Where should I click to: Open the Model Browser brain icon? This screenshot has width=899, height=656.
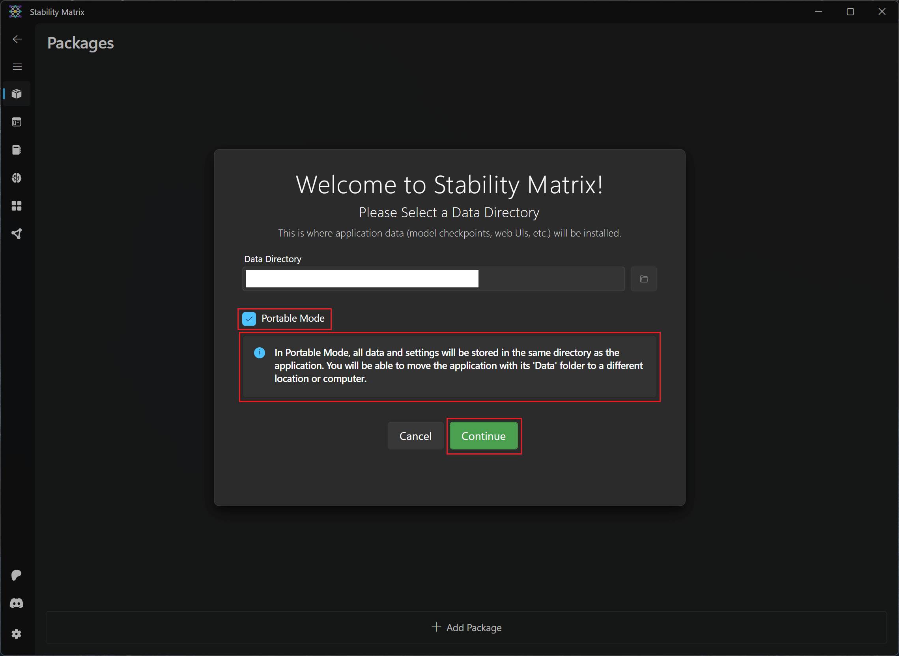pos(16,178)
